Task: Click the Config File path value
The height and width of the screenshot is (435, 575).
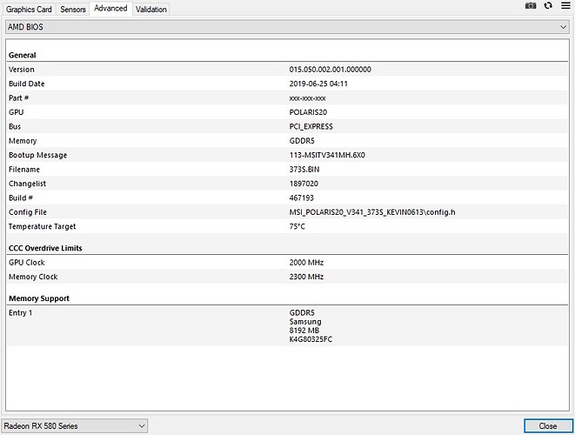Action: pos(372,212)
